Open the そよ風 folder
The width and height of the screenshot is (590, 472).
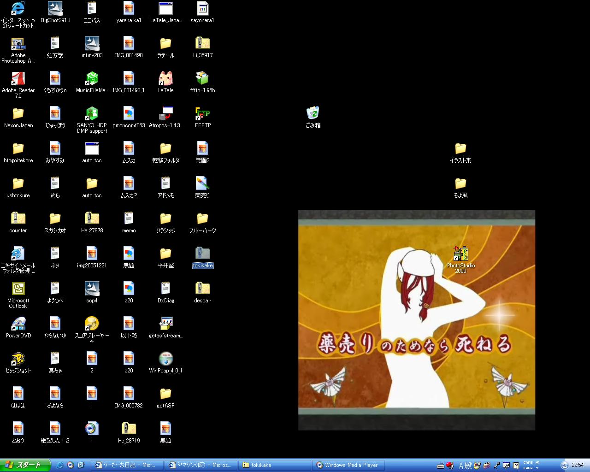[x=460, y=187]
